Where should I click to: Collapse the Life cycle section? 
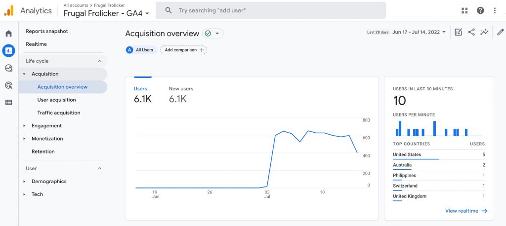coord(100,61)
